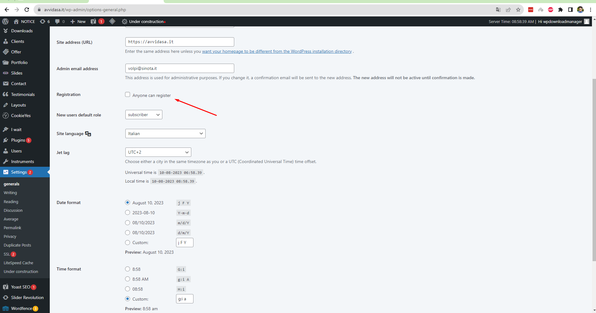Select the August 10, 2023 date format
The height and width of the screenshot is (313, 596).
tap(128, 202)
